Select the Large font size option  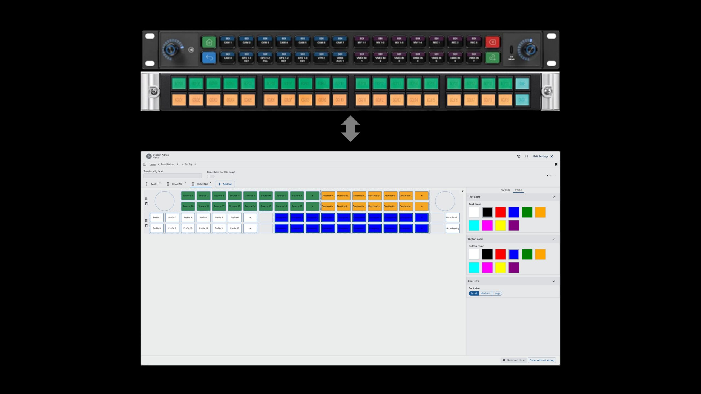(x=497, y=293)
